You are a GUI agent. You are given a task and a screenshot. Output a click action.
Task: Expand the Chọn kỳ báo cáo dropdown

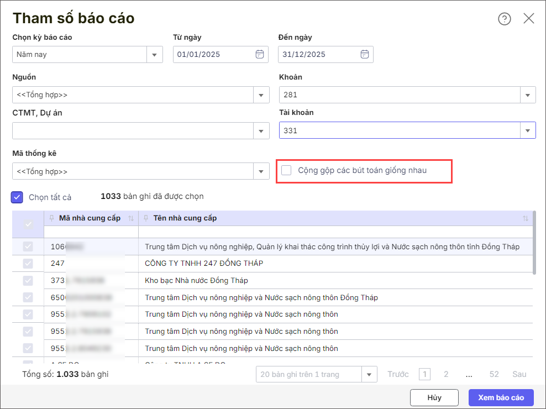point(154,55)
